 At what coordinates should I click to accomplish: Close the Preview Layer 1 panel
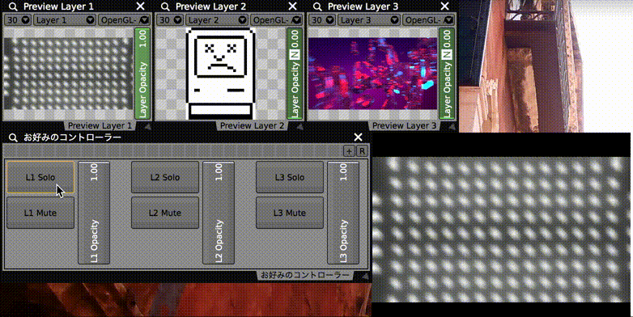tap(140, 6)
